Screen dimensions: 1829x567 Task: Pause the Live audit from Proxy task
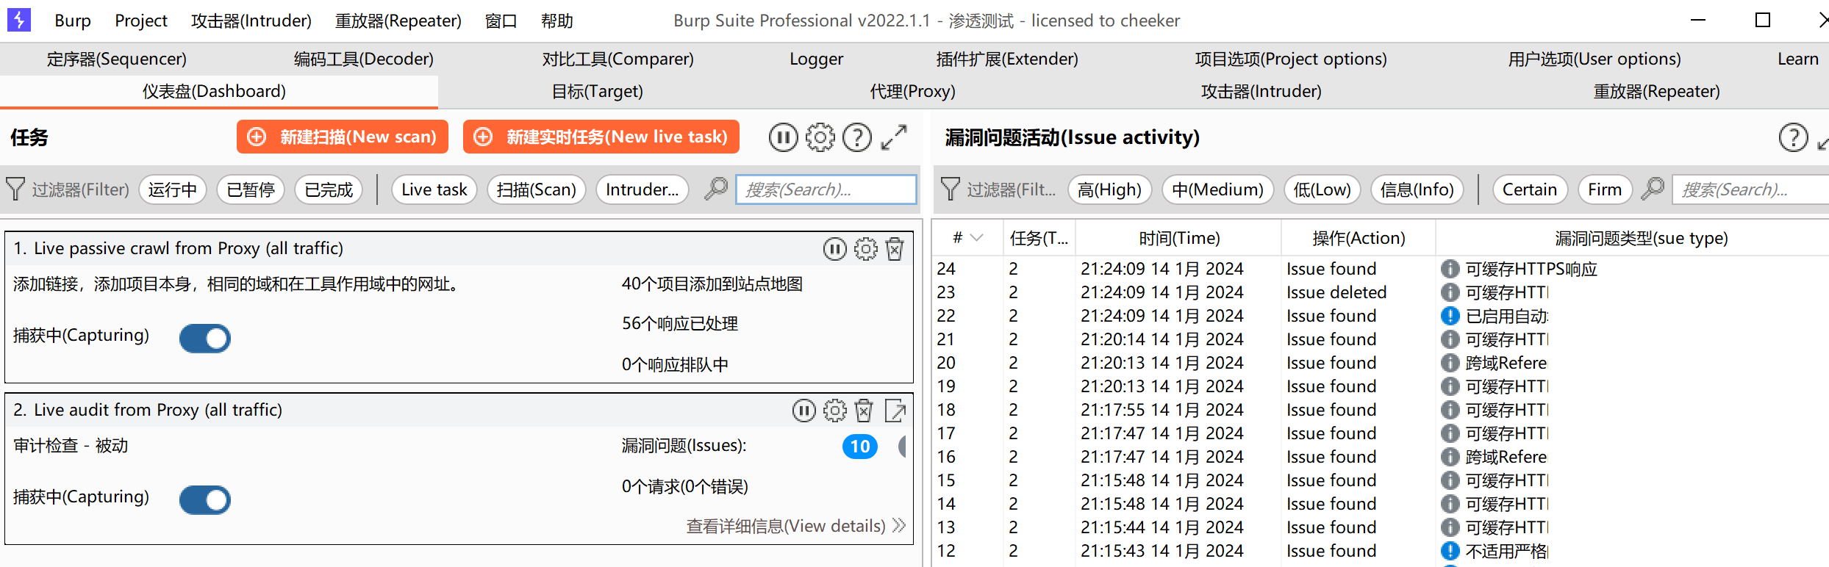(x=803, y=411)
